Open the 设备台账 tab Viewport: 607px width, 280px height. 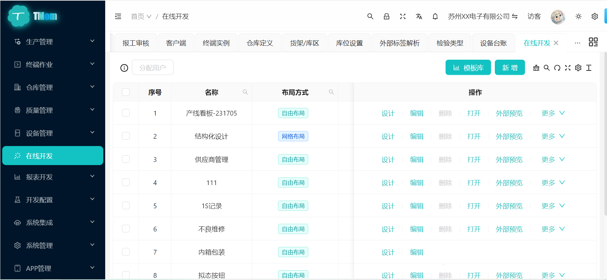(x=493, y=43)
